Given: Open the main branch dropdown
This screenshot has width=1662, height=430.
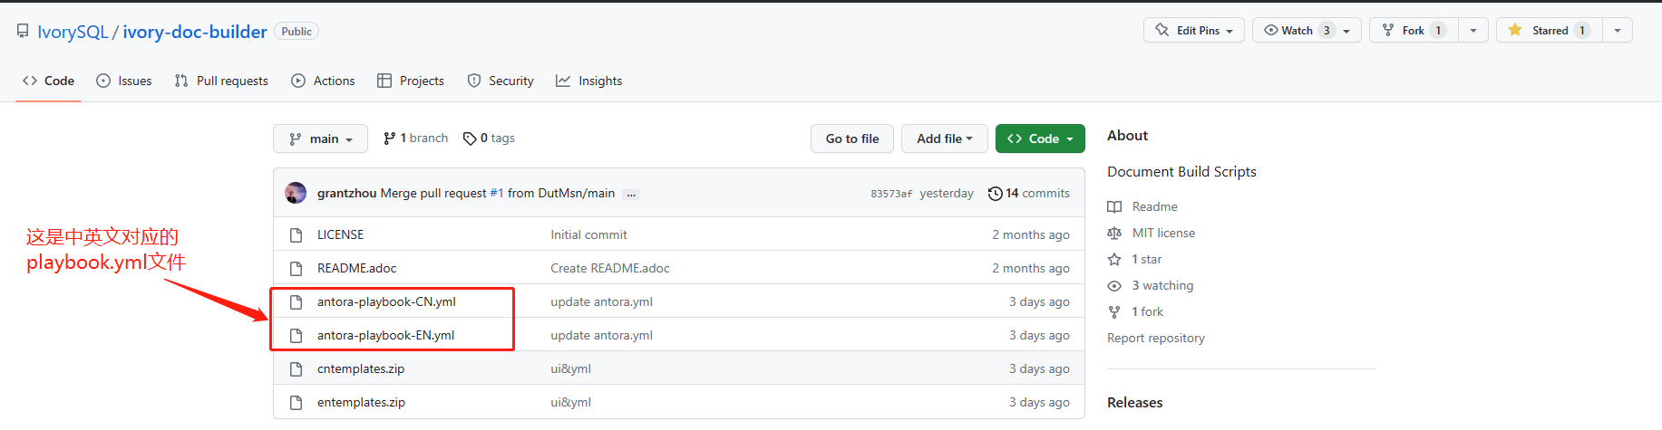Looking at the screenshot, I should [x=320, y=139].
